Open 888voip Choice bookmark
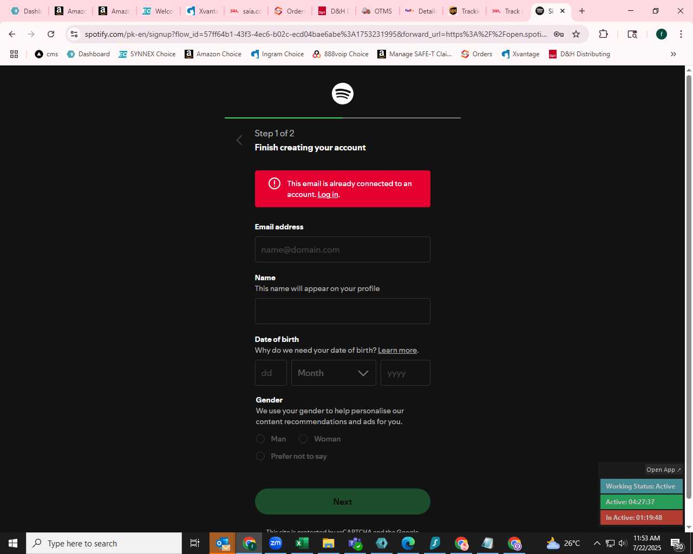The image size is (693, 554). pyautogui.click(x=341, y=54)
